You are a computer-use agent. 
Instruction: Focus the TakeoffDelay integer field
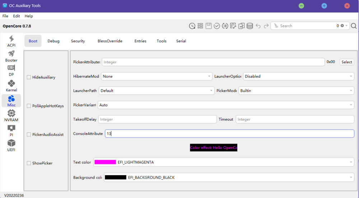point(157,119)
